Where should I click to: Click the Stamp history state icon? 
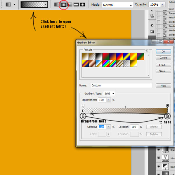coord(165,13)
